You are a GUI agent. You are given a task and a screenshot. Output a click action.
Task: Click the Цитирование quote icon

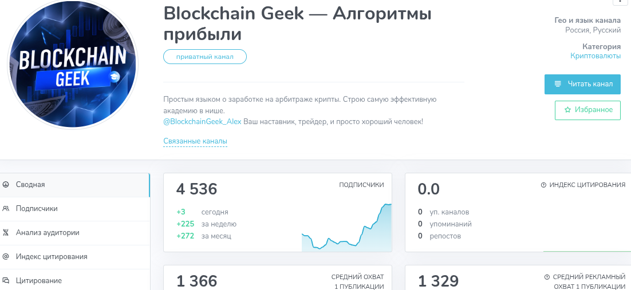tap(6, 281)
